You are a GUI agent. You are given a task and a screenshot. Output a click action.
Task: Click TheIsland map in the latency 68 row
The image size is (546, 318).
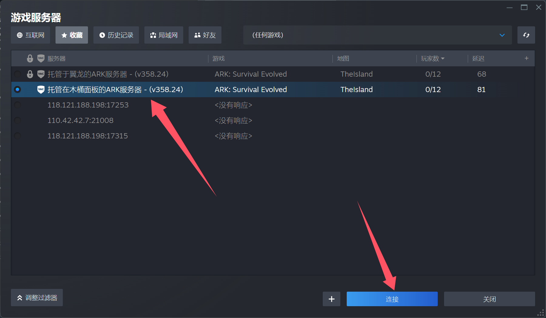pos(357,74)
